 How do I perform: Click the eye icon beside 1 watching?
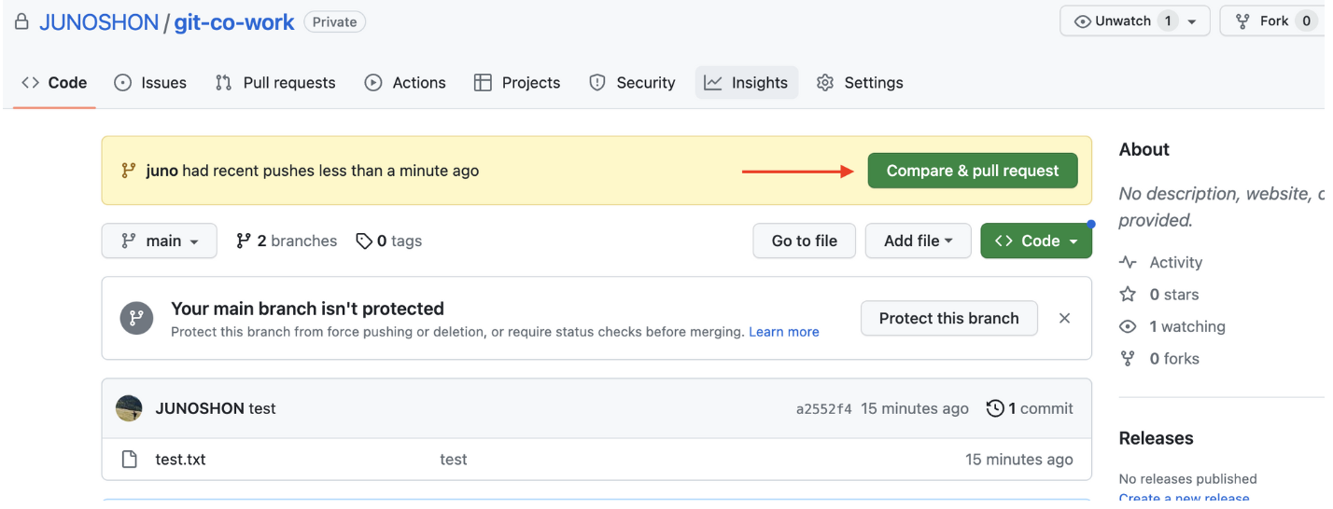coord(1128,326)
